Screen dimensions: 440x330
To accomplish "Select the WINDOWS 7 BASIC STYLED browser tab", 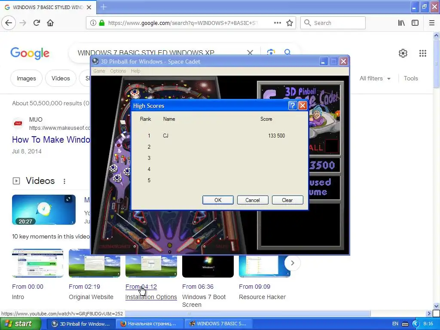I will pos(48,7).
